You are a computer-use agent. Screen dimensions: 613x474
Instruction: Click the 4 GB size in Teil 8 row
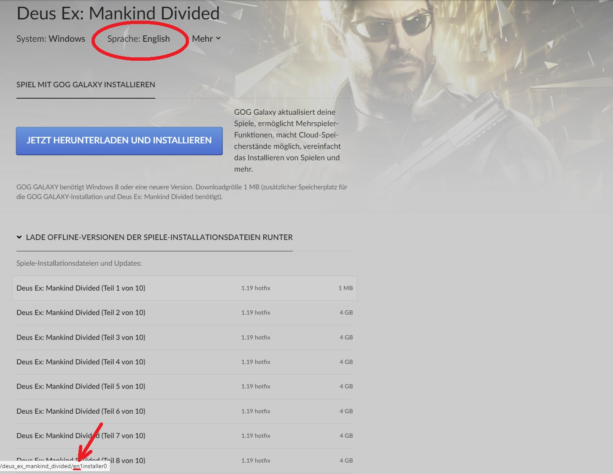(x=346, y=461)
